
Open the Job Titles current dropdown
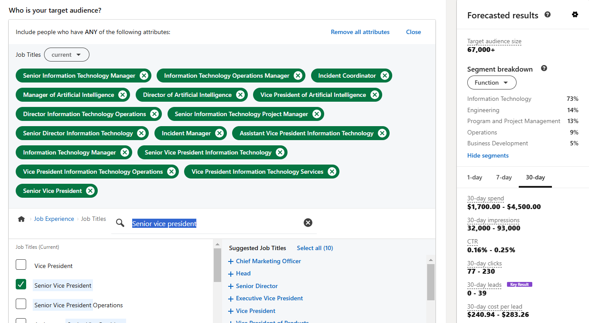tap(67, 55)
